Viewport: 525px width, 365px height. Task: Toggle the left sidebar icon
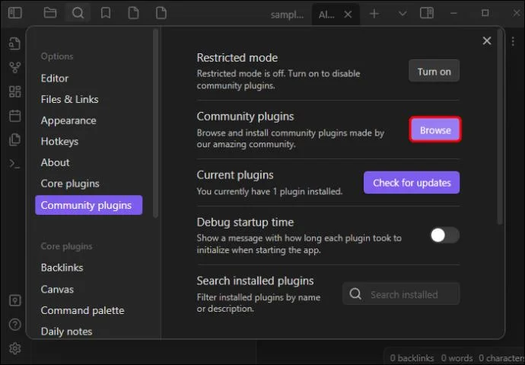tap(15, 13)
